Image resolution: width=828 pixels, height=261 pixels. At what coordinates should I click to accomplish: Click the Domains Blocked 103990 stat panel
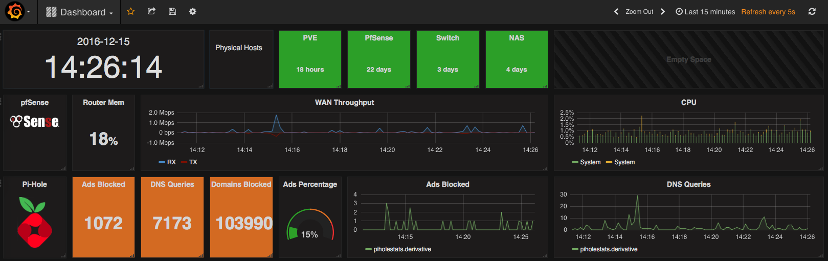point(241,217)
